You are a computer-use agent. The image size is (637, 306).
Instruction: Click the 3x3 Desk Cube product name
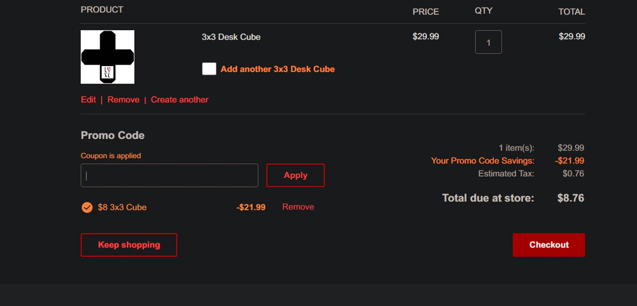(231, 37)
